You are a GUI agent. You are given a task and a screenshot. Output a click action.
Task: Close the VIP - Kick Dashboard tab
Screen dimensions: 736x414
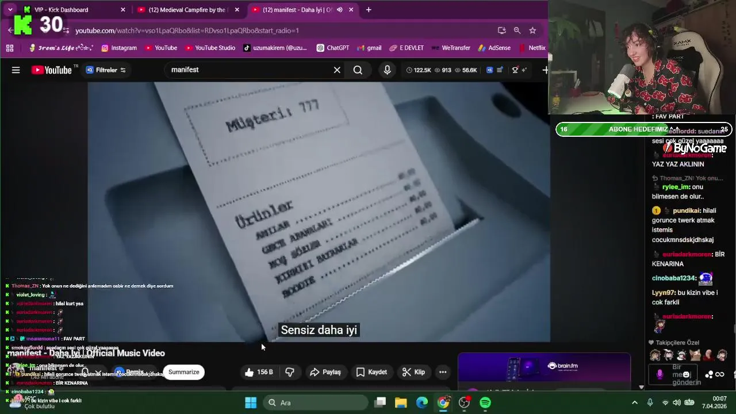pyautogui.click(x=122, y=10)
